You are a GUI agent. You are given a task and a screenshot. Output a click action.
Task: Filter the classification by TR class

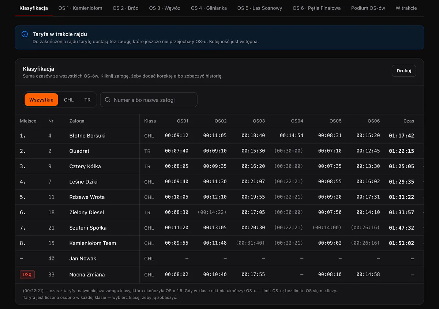coord(87,99)
